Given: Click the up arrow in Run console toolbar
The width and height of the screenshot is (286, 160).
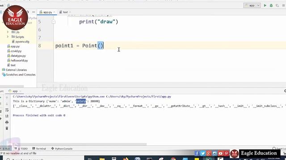Looking at the screenshot, I should pos(7,98).
